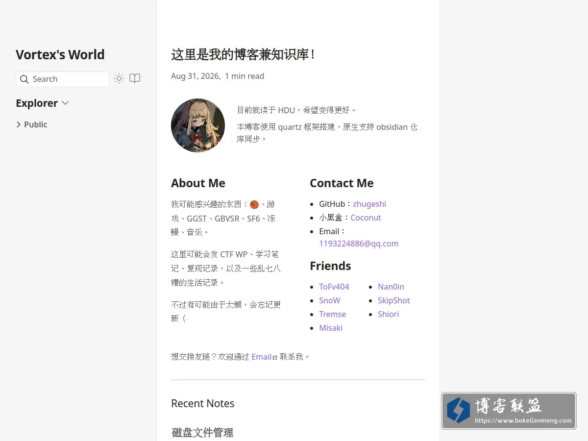
Task: Open the Coconut profile link
Action: 366,218
